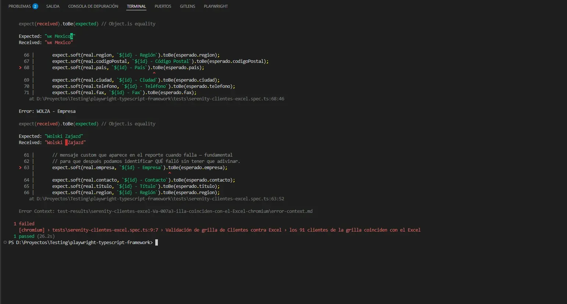This screenshot has height=304, width=567.
Task: Open the PLAYWRIGHT panel tab
Action: pos(216,6)
